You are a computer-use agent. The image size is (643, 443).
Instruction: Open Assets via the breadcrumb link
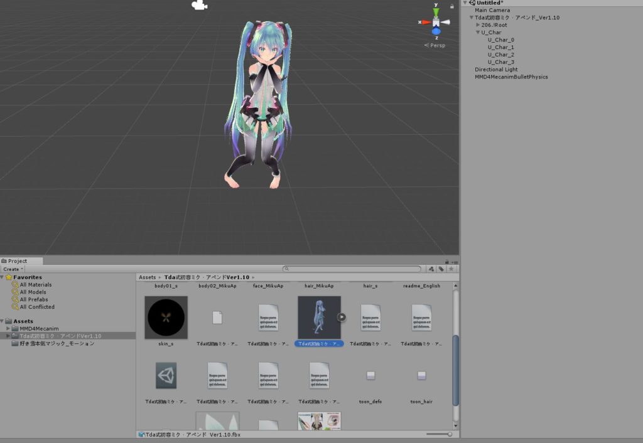(147, 277)
